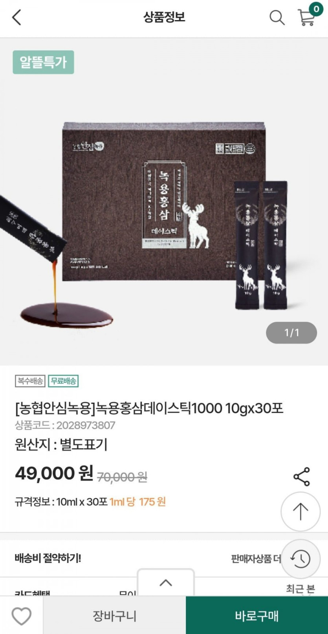The image size is (328, 634).
Task: Tap the 알뜰특가 badge
Action: tap(43, 62)
